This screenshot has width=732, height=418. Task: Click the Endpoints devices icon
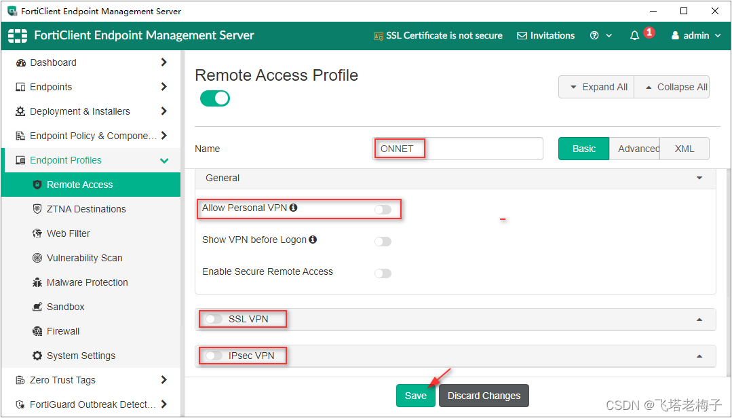coord(20,87)
